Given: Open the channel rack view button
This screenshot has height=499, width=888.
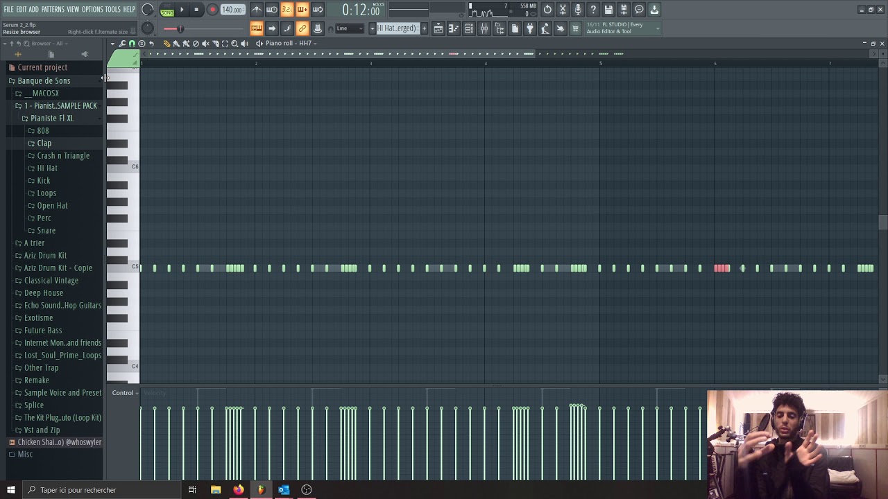Looking at the screenshot, I should pos(469,28).
